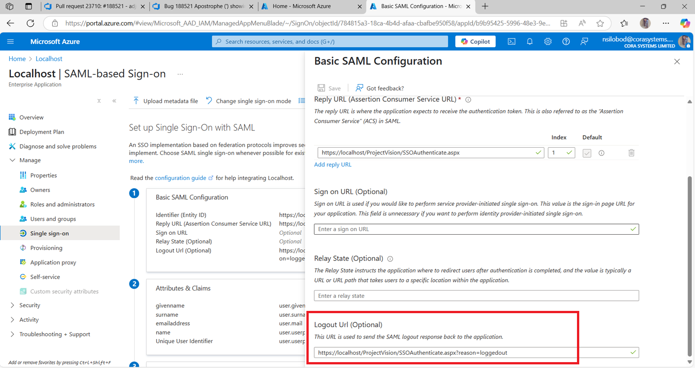This screenshot has height=368, width=695.
Task: Open the portal settings gear
Action: 548,41
